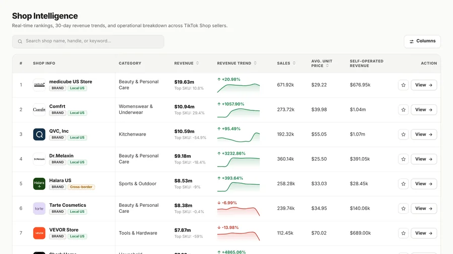Open the medicube US Store logo
The height and width of the screenshot is (254, 453).
[39, 85]
